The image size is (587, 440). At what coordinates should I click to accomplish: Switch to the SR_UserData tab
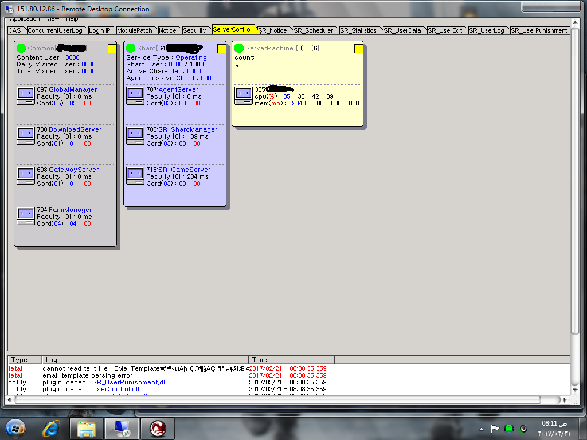pos(403,30)
